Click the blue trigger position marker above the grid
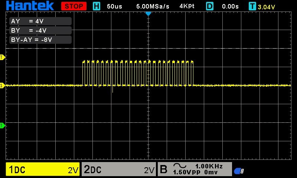Screen dimensions: 297x178 pyautogui.click(x=148, y=14)
